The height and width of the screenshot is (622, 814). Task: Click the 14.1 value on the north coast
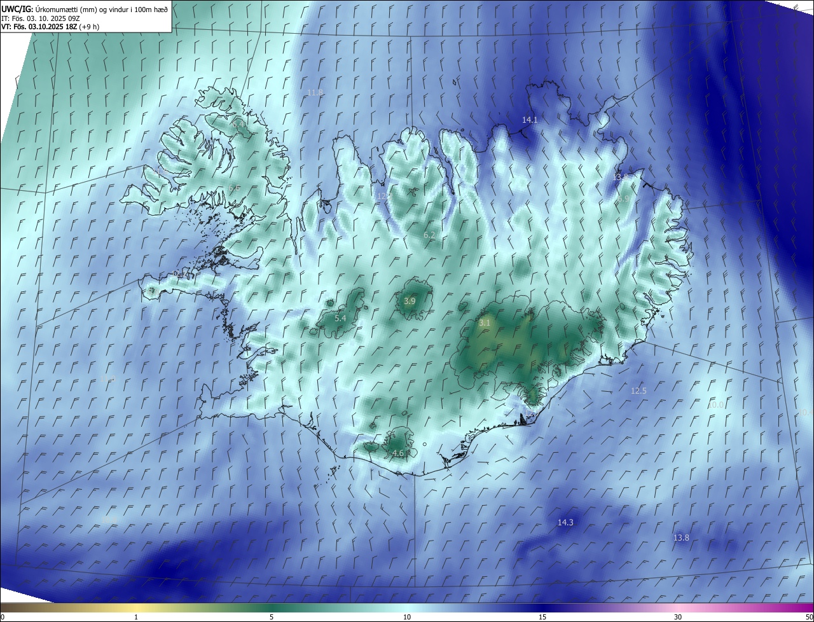tap(530, 120)
